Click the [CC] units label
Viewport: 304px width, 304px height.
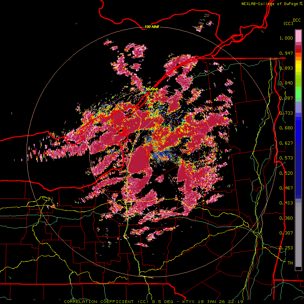(x=288, y=23)
